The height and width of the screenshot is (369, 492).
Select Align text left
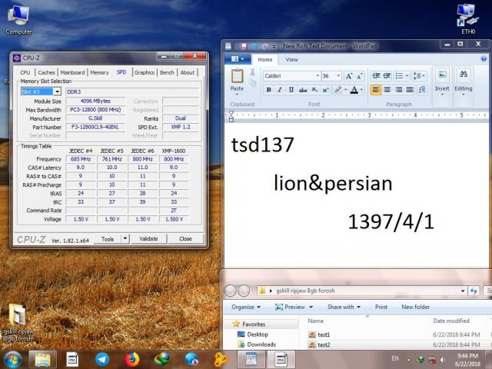376,90
